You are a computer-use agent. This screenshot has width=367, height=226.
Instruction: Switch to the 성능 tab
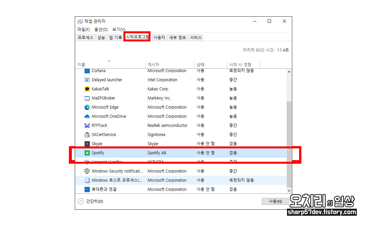point(101,38)
